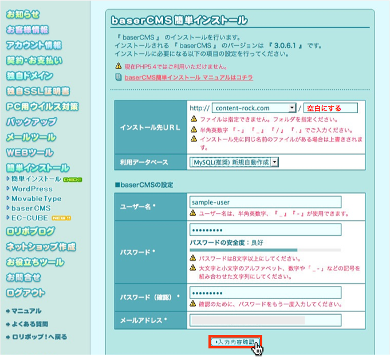
Task: Open 契約・お支払い in the sidebar
Action: (x=34, y=61)
